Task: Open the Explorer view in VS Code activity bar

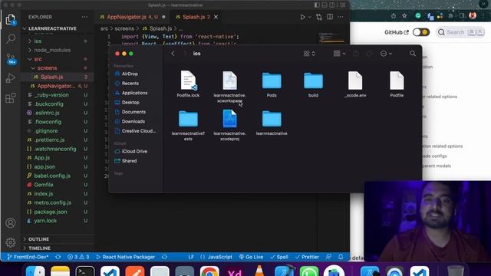Action: [x=11, y=20]
